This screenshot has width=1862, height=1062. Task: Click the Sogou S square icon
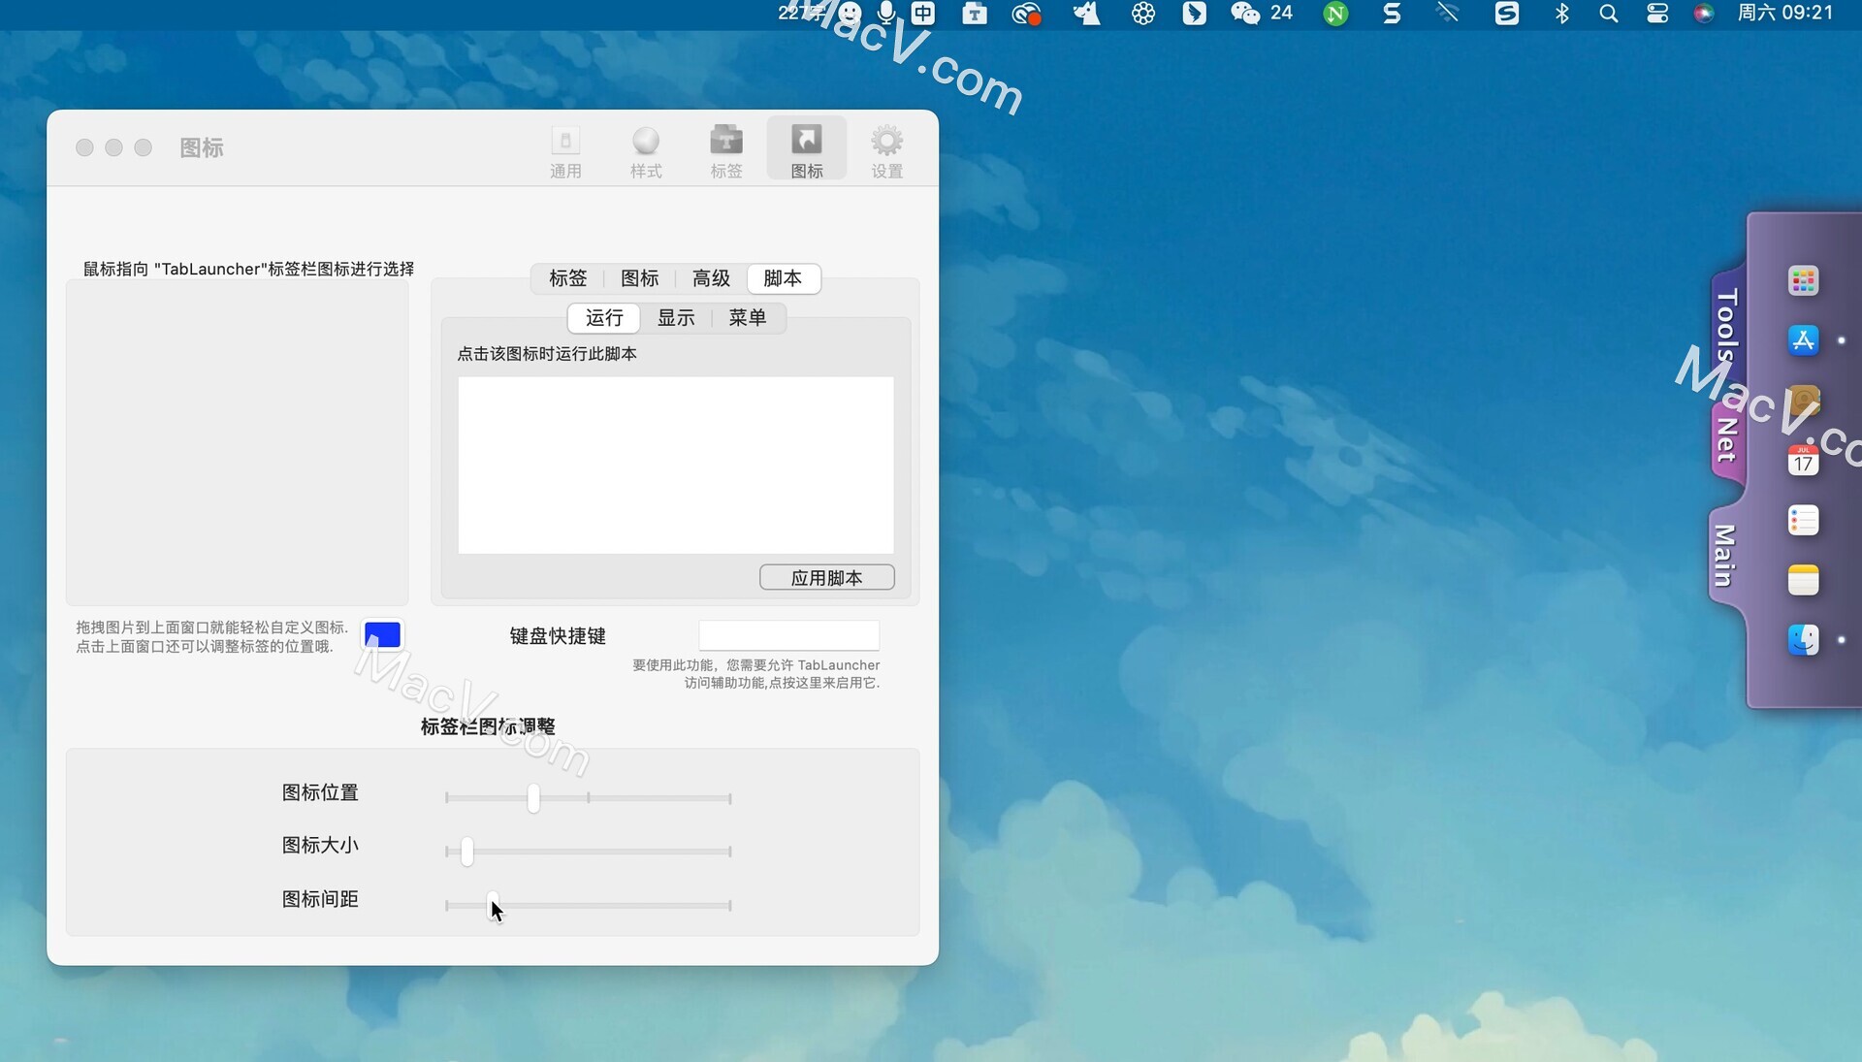tap(1506, 13)
